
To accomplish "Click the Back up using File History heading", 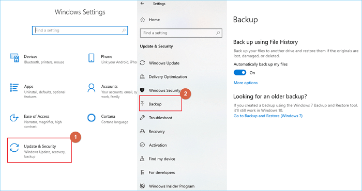I will [x=265, y=42].
